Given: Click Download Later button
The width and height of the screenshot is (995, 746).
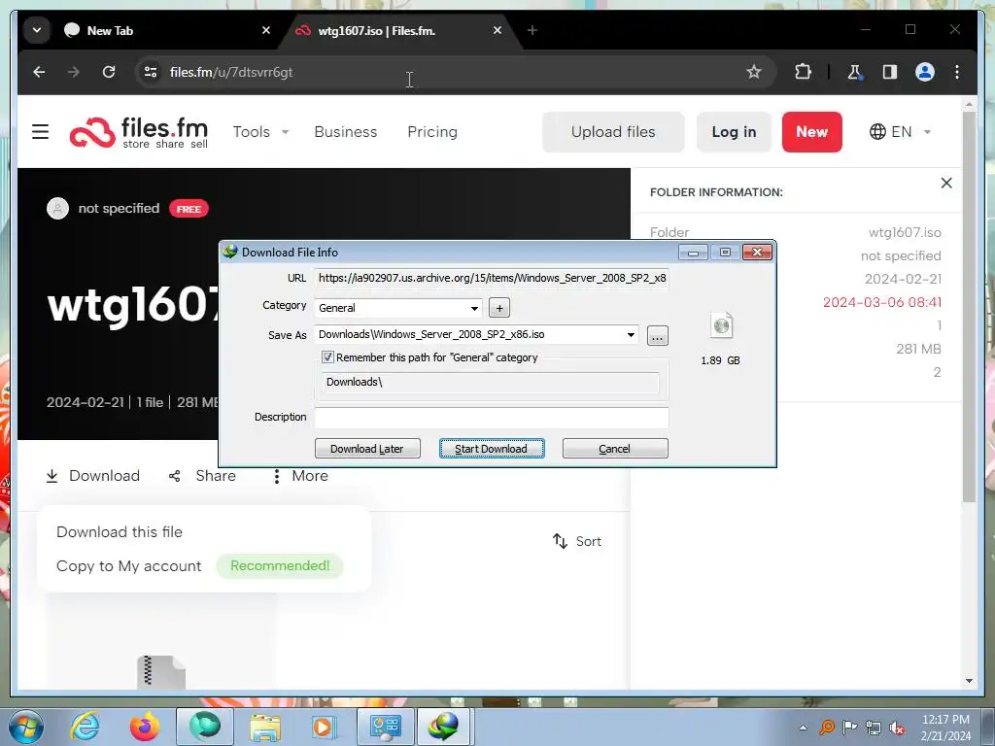Looking at the screenshot, I should tap(367, 449).
